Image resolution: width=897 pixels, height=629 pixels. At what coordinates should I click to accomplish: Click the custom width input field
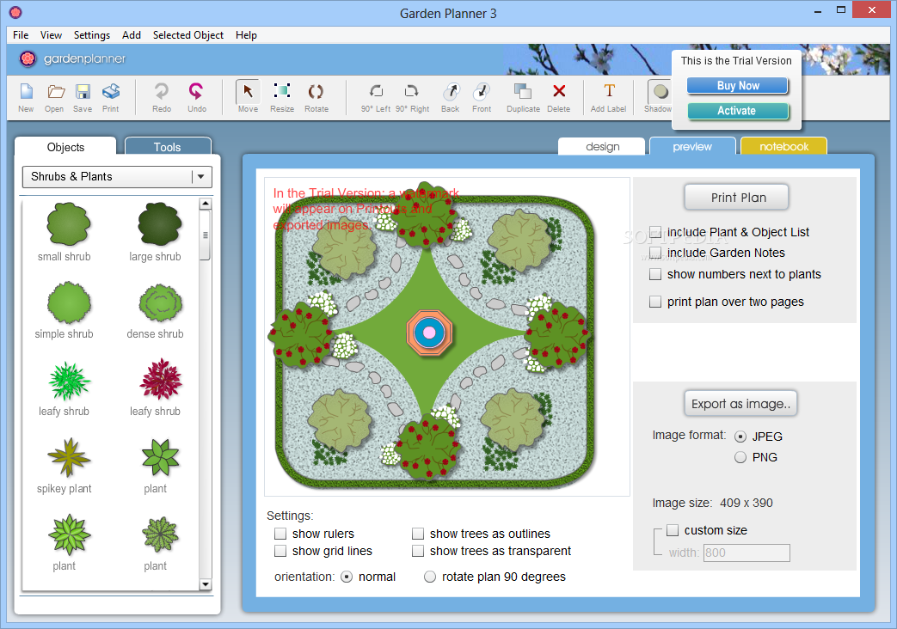pyautogui.click(x=746, y=553)
